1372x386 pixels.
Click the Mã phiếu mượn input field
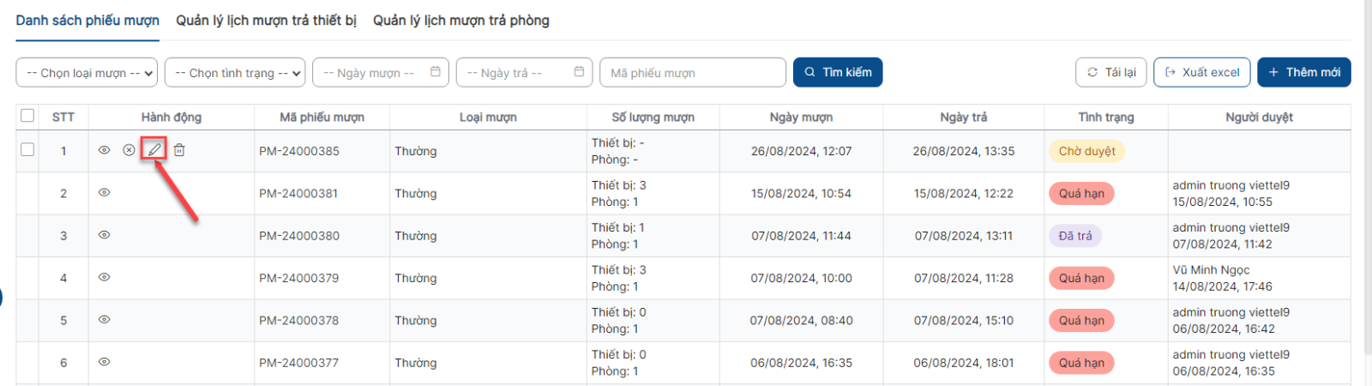[693, 73]
